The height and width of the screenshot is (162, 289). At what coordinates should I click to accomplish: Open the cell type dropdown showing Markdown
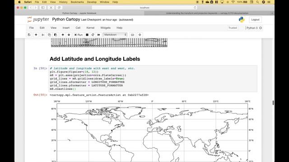click(115, 35)
